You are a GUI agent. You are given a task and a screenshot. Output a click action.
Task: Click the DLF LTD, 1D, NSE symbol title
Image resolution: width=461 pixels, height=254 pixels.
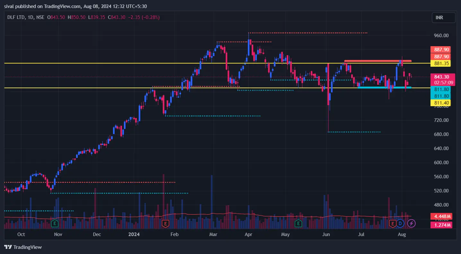[26, 17]
